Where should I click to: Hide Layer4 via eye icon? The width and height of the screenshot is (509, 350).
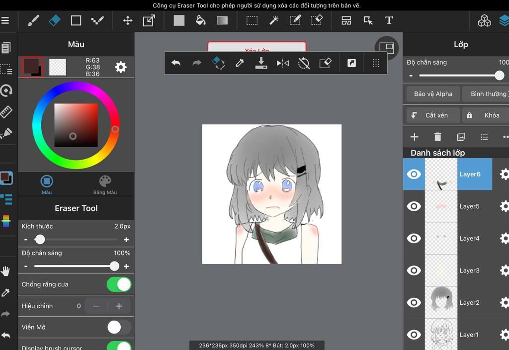click(414, 238)
